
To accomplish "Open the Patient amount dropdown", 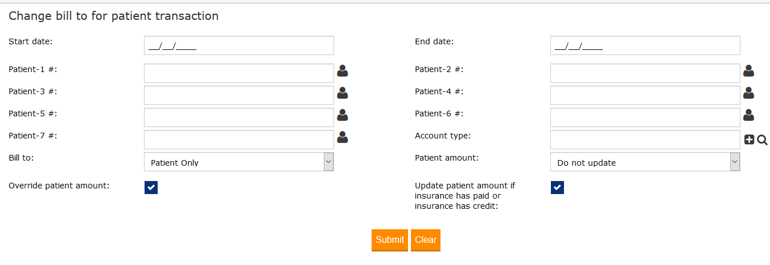I will (645, 162).
